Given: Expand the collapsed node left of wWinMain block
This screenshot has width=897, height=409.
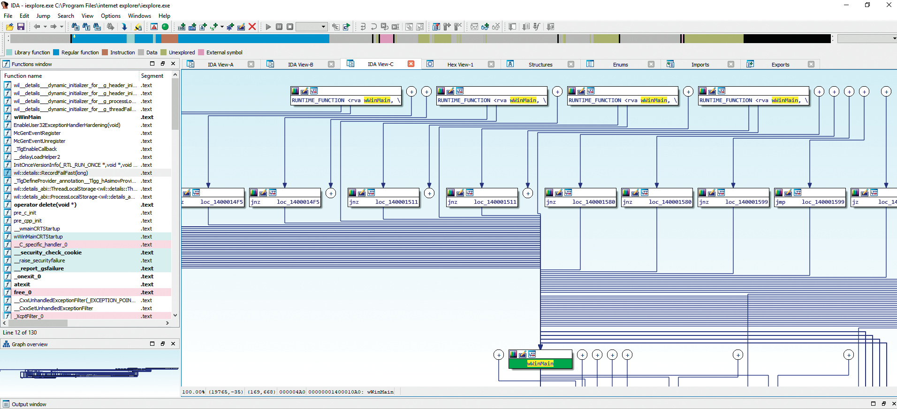Looking at the screenshot, I should (x=499, y=355).
